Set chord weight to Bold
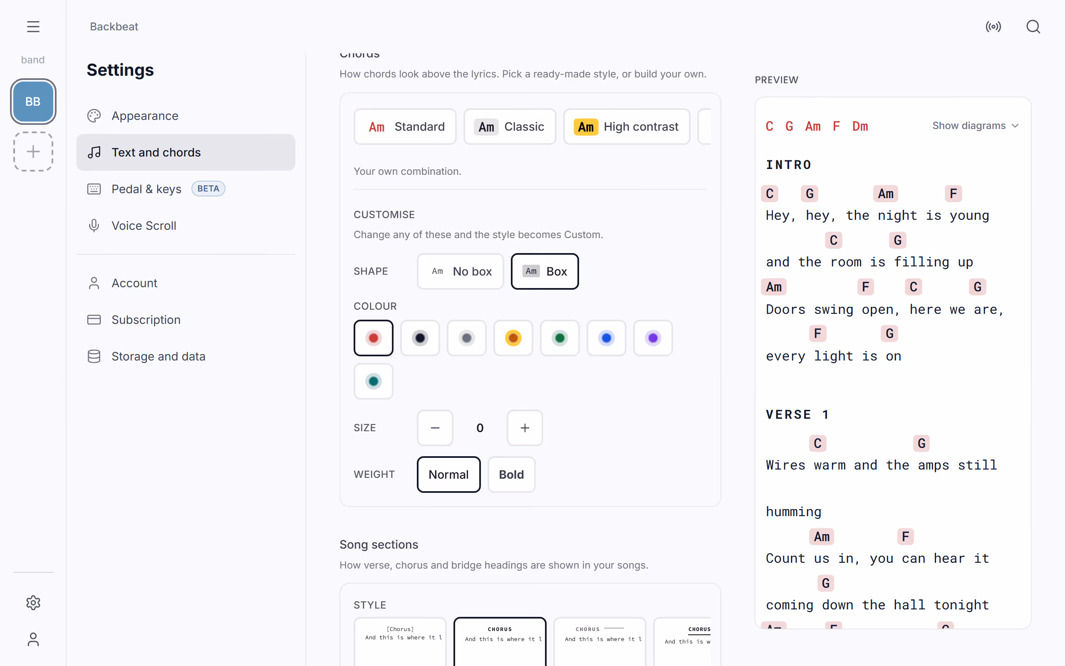 [511, 475]
